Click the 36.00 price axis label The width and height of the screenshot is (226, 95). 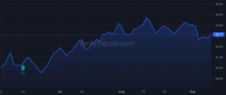[219, 4]
